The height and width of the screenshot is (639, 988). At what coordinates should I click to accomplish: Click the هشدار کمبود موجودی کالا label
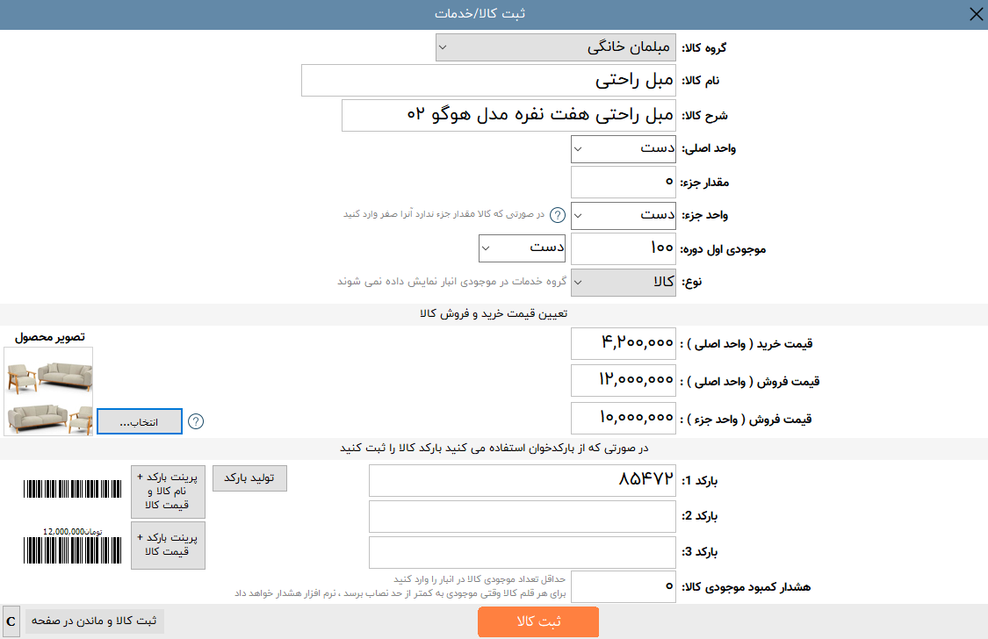(x=746, y=587)
